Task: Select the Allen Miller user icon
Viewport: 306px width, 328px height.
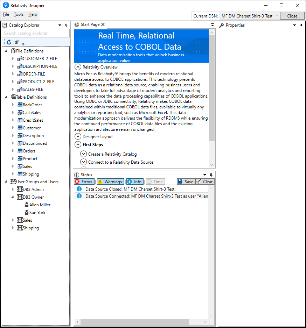Action: pos(27,205)
